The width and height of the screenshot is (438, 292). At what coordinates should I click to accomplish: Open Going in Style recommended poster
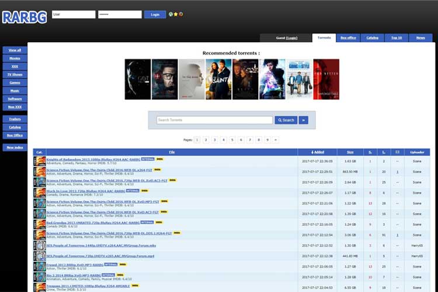299,79
